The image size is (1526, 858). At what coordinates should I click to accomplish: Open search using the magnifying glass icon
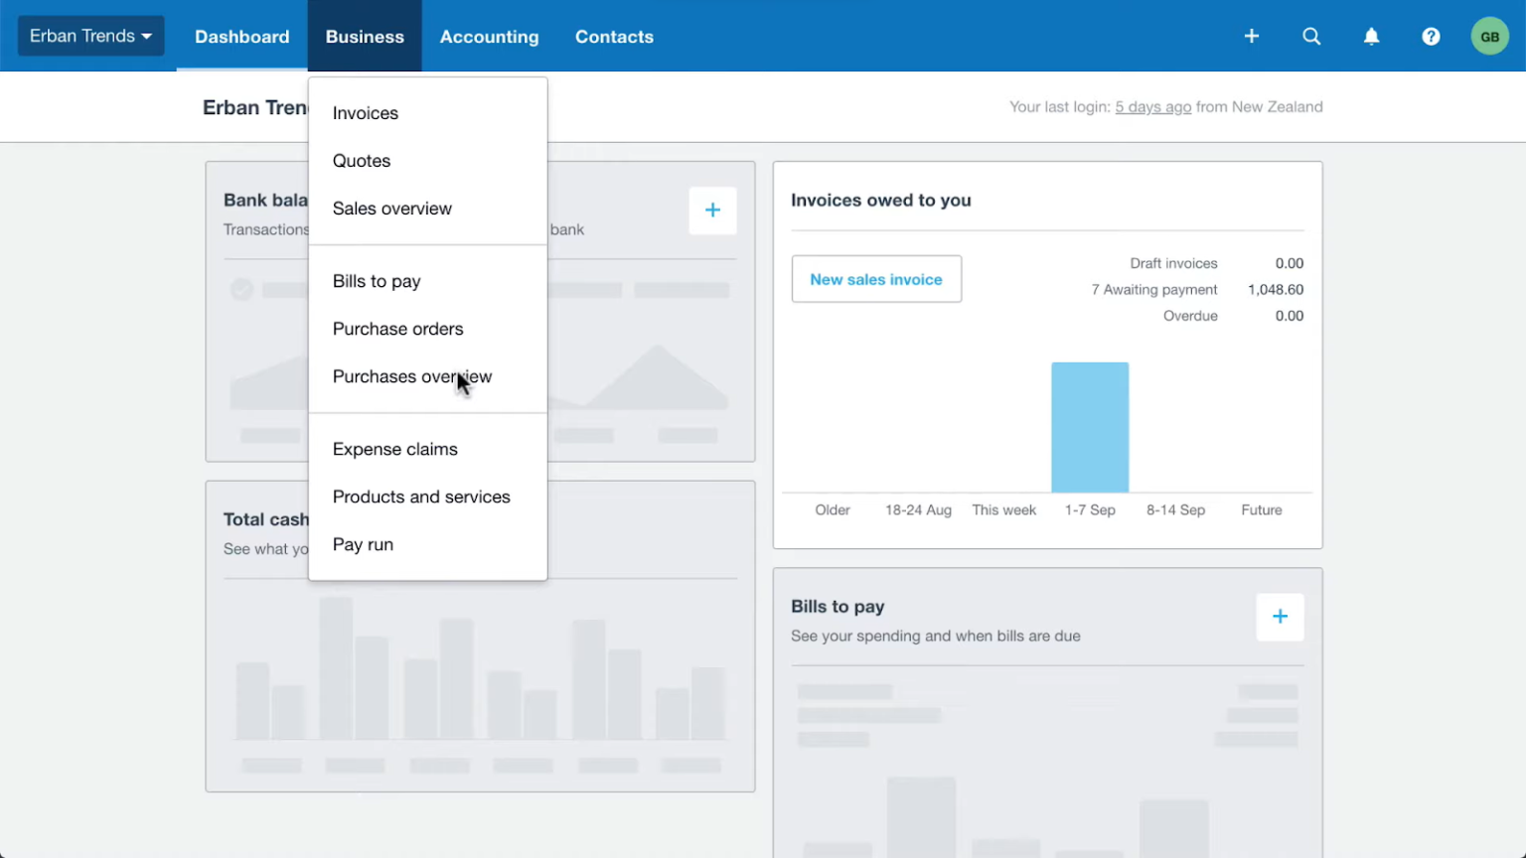[1311, 36]
